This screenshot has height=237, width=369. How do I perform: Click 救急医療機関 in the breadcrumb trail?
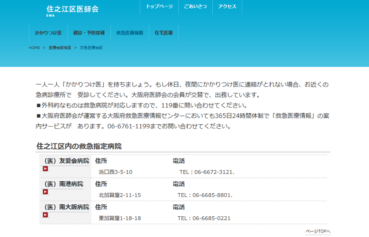(91, 48)
